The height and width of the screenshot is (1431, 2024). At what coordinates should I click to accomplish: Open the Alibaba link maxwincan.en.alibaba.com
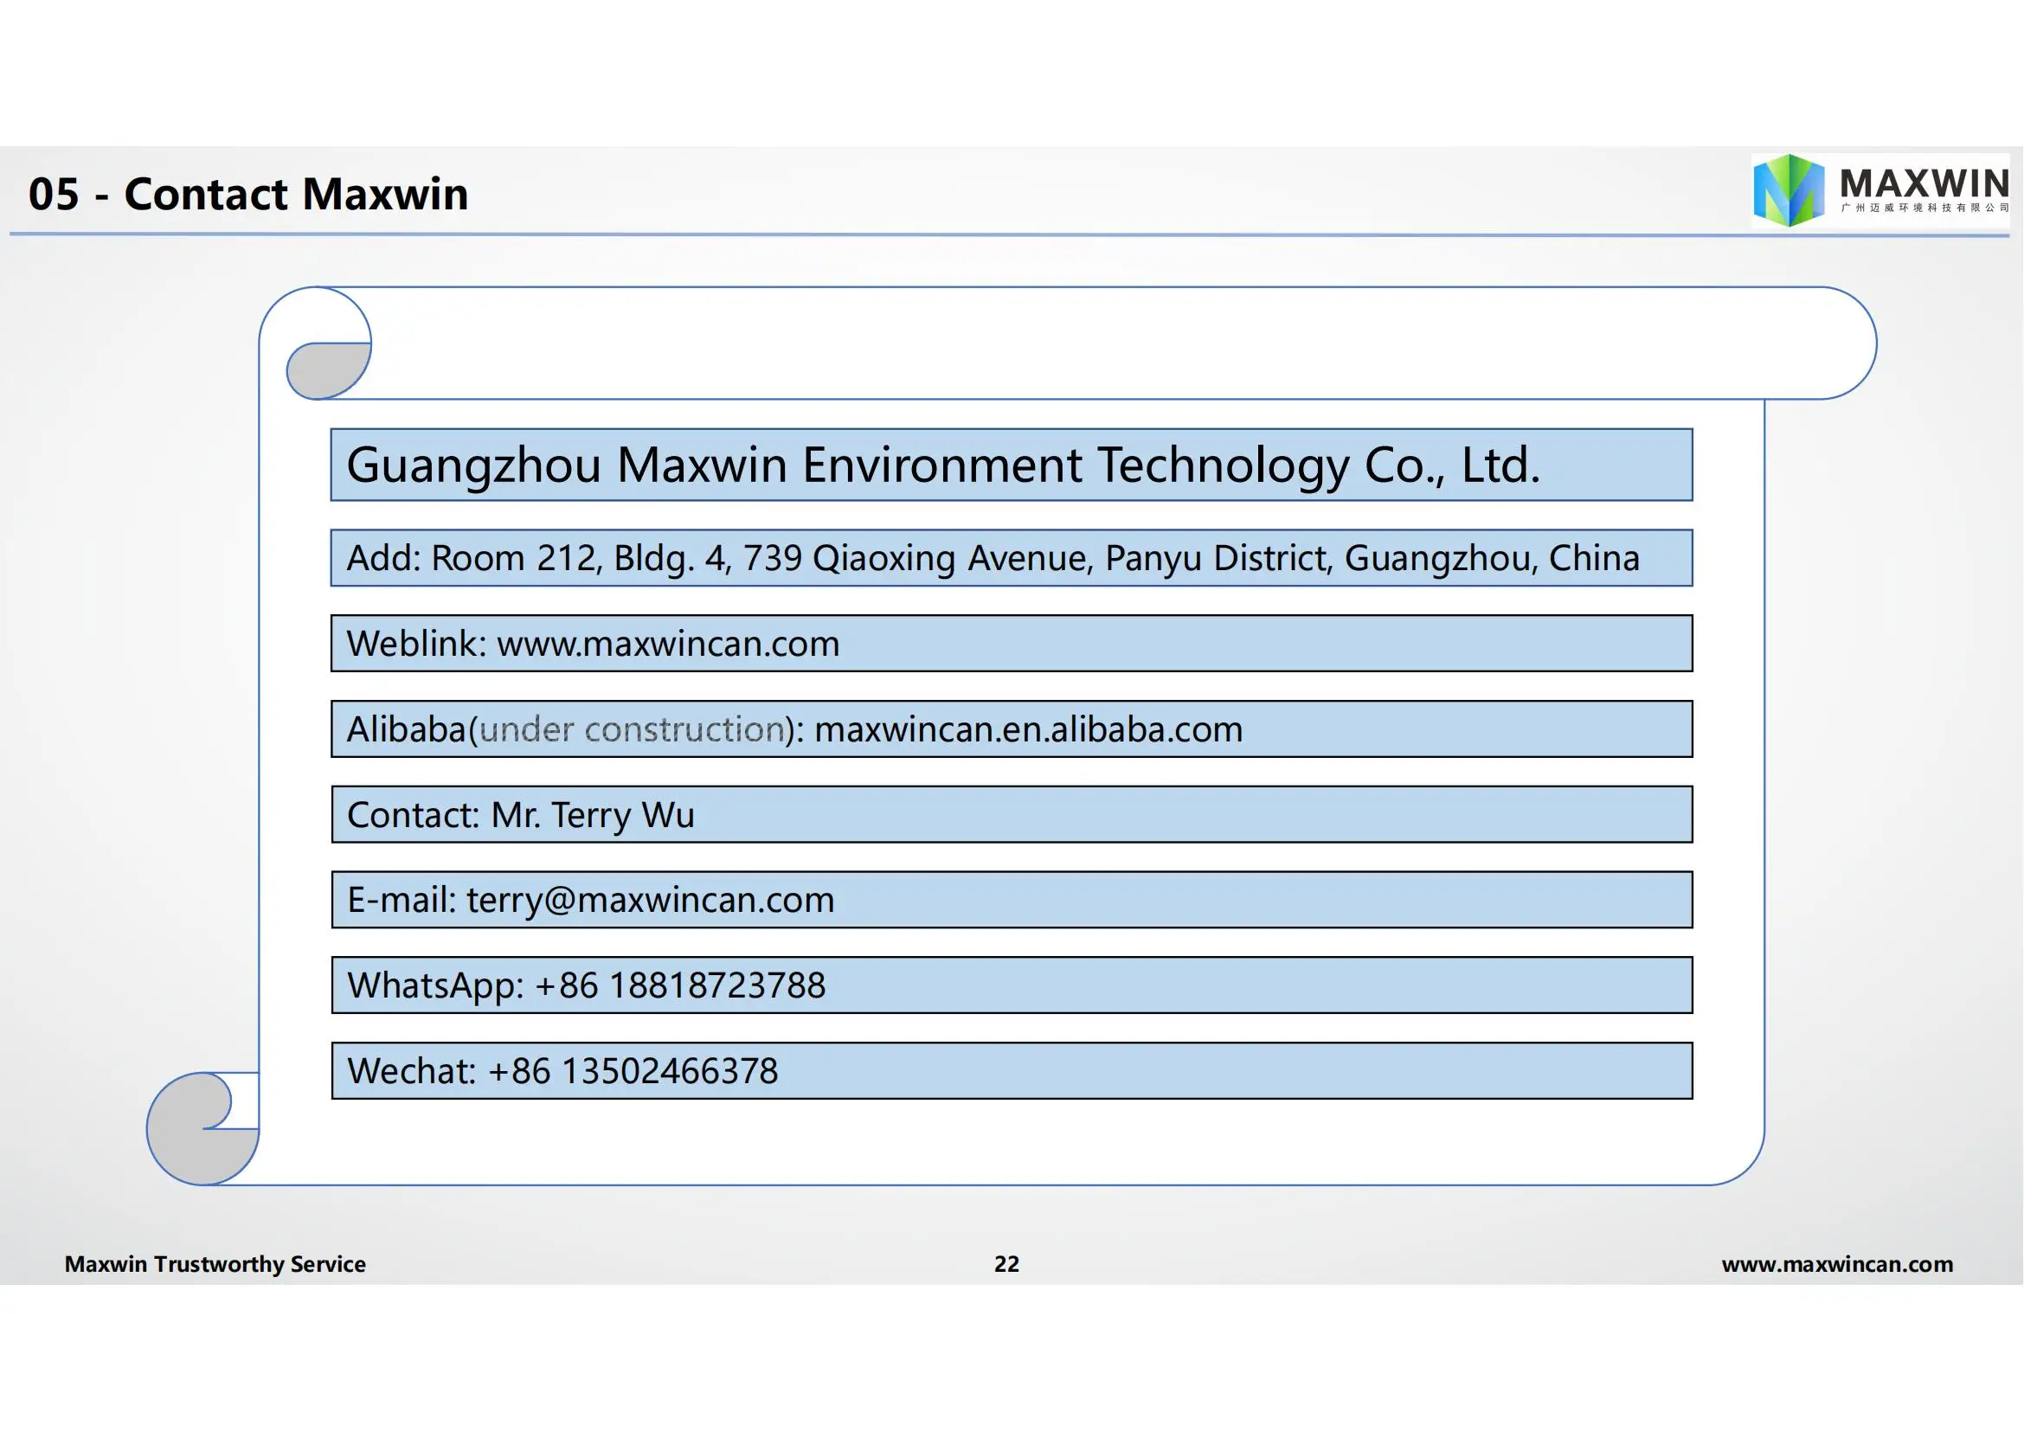pyautogui.click(x=1028, y=729)
